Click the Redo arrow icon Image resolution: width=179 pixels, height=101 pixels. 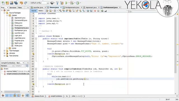pyautogui.click(x=26, y=3)
